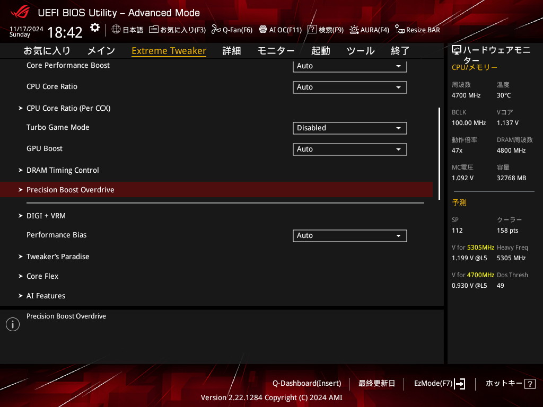This screenshot has height=407, width=543.
Task: Switch to 起動 tab
Action: tap(321, 51)
